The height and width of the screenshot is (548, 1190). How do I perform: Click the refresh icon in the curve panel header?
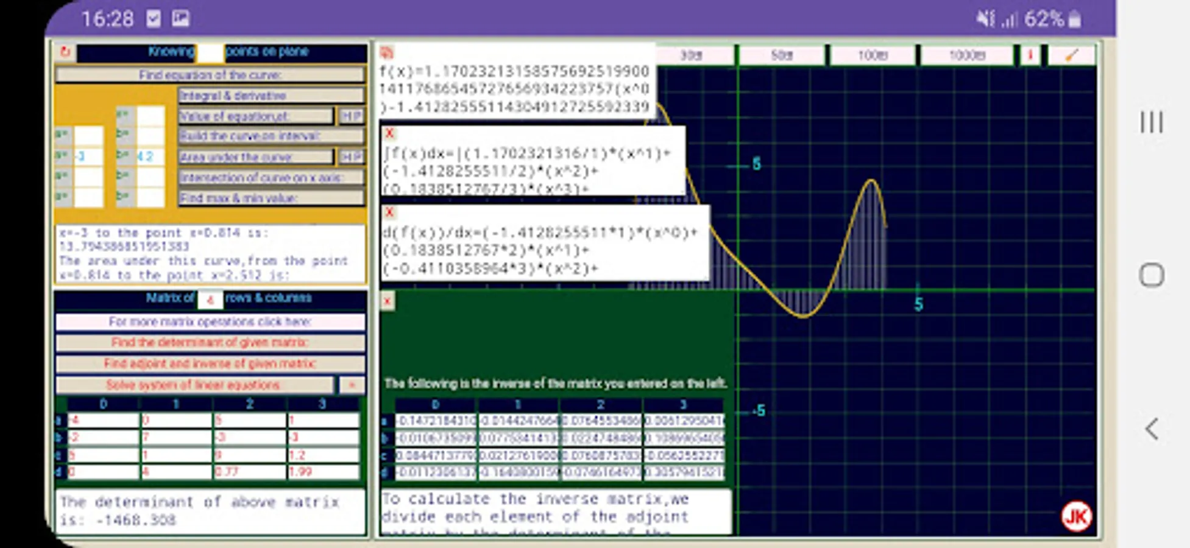[x=66, y=53]
